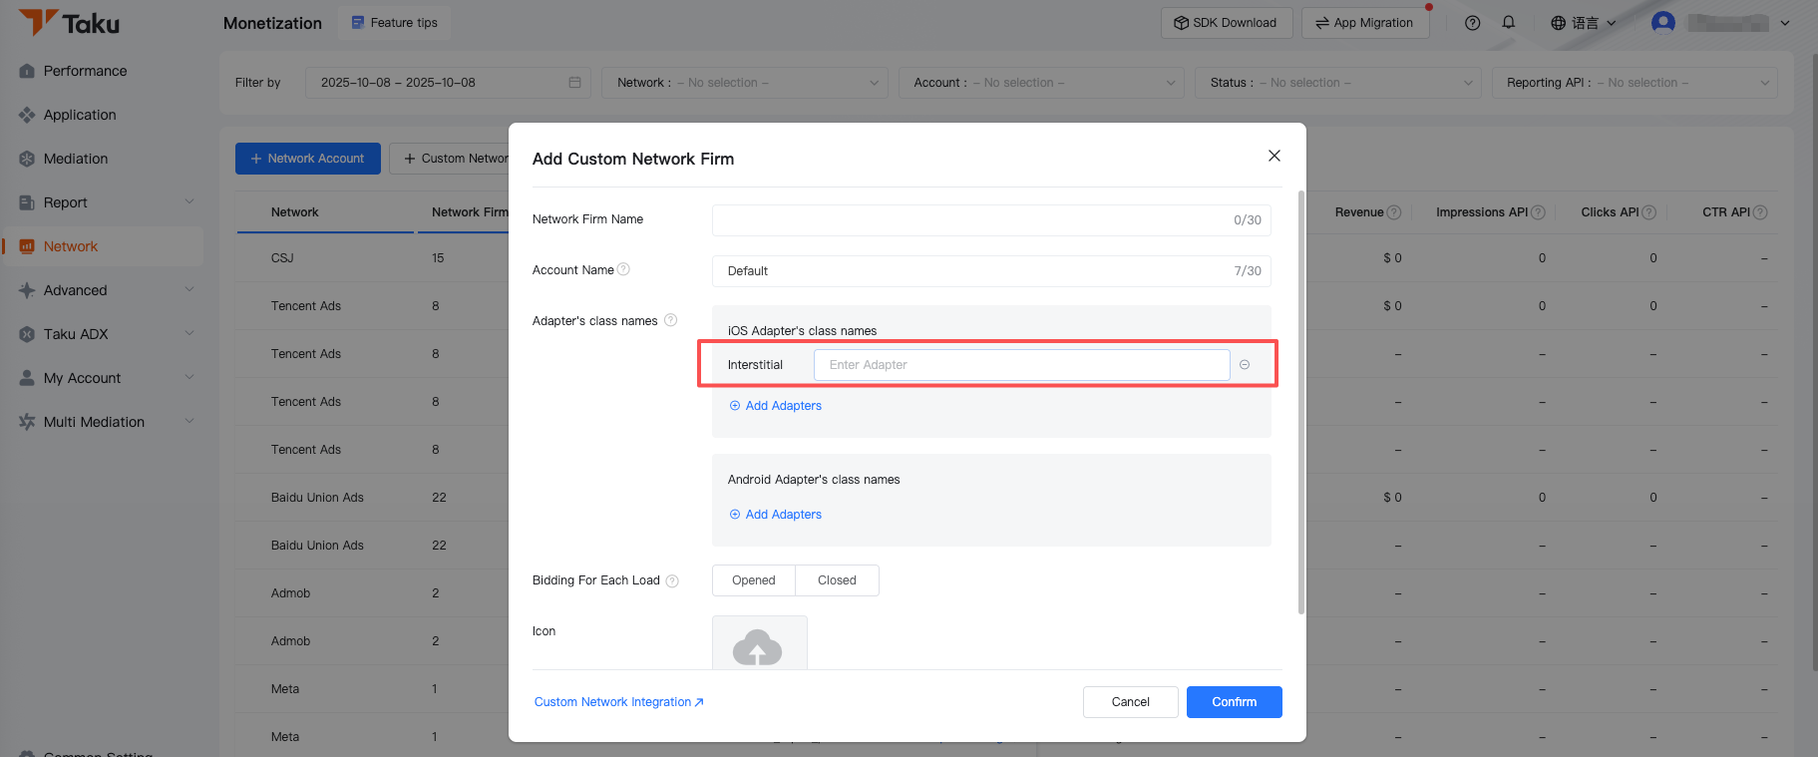Viewport: 1818px width, 757px height.
Task: Select Opened for bidding each load
Action: click(x=753, y=580)
